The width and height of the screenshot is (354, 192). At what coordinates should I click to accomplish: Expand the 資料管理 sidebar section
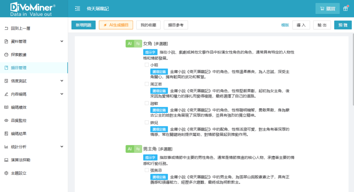34,41
